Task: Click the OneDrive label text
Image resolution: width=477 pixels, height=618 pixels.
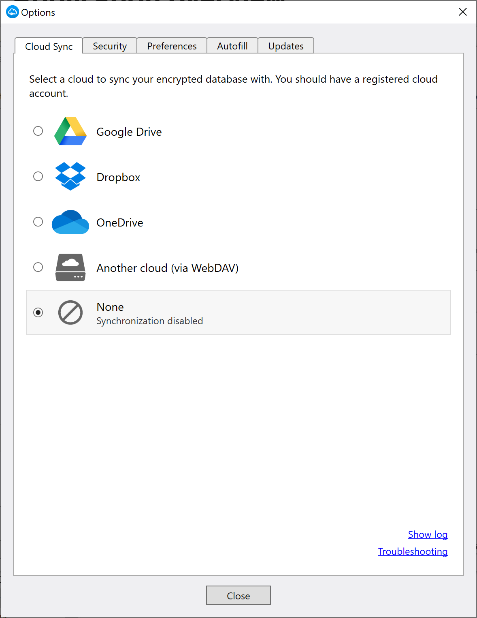Action: coord(120,222)
